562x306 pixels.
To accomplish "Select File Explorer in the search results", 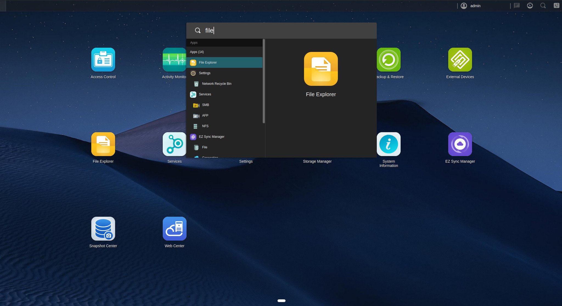I will coord(208,63).
